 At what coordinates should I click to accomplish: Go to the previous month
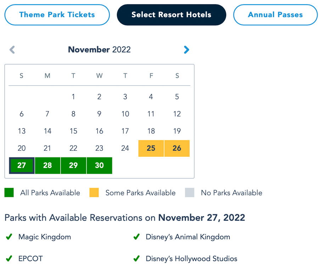click(x=12, y=50)
